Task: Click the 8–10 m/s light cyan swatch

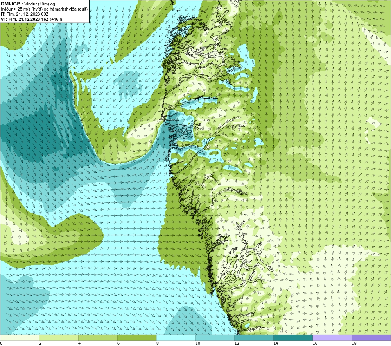Action: (x=176, y=338)
